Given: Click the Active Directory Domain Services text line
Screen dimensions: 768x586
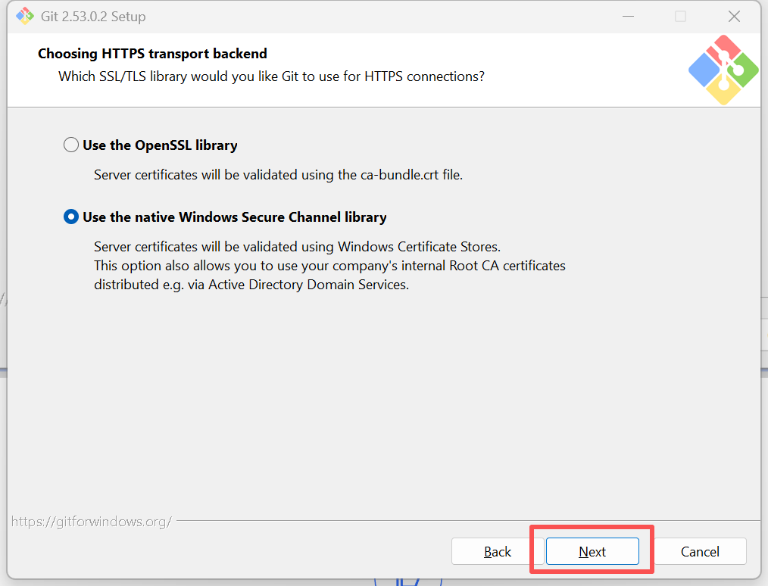Looking at the screenshot, I should (x=251, y=285).
